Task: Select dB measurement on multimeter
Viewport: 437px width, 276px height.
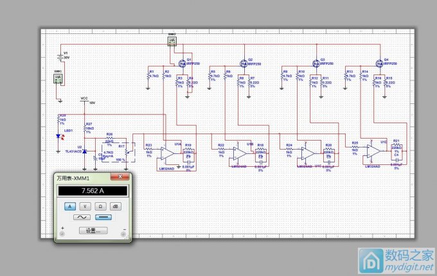Action: [116, 207]
